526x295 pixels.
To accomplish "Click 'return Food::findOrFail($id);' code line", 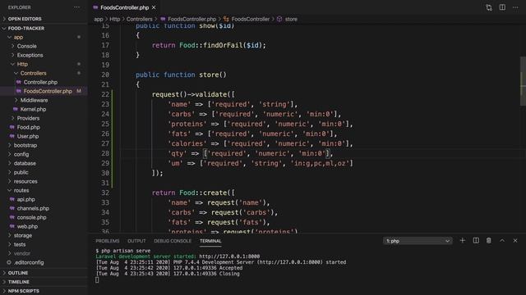I will click(209, 46).
